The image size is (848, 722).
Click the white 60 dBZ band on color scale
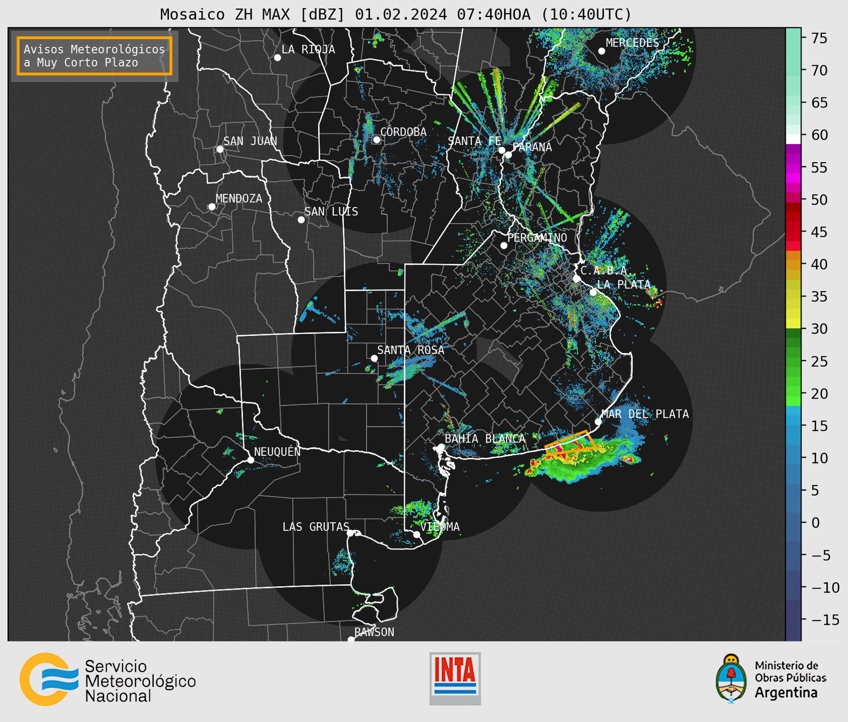point(793,139)
